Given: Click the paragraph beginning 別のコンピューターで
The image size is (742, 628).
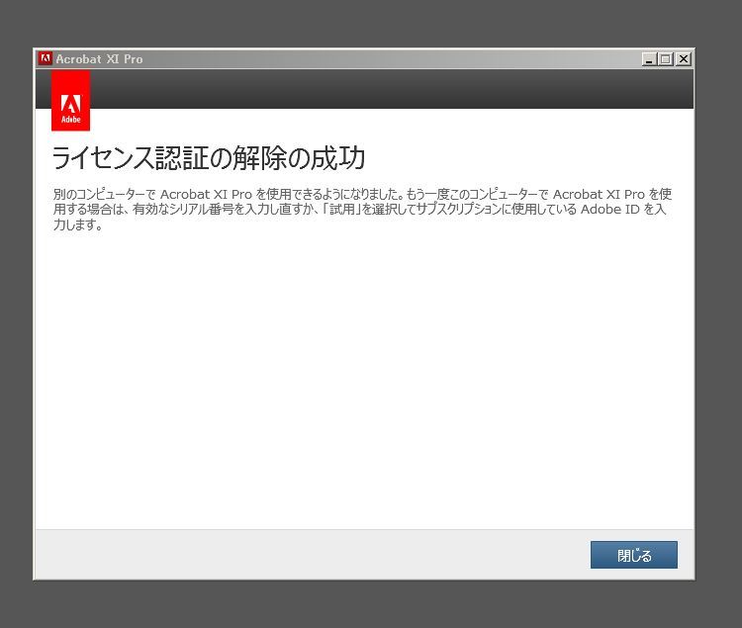Looking at the screenshot, I should click(362, 209).
